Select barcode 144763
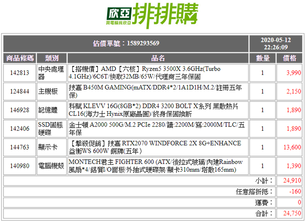The width and height of the screenshot is (306, 221). [20, 147]
